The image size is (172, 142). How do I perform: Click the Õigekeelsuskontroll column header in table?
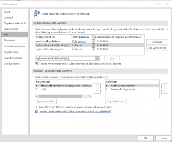coord(118,37)
